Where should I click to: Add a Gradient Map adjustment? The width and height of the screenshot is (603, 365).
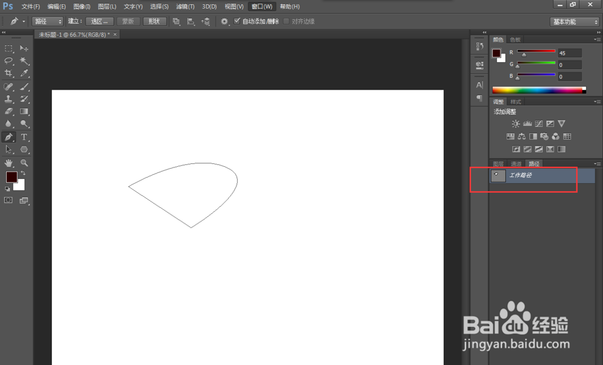click(561, 149)
